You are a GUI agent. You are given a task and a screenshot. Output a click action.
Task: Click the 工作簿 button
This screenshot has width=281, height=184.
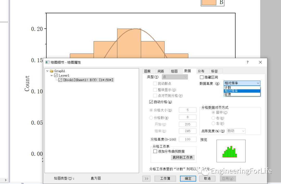tap(165, 179)
